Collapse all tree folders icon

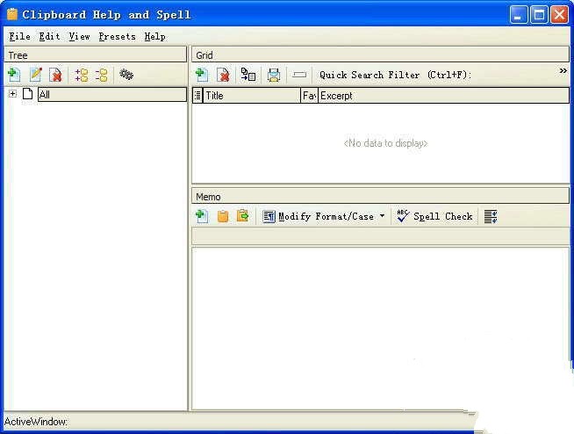[102, 75]
